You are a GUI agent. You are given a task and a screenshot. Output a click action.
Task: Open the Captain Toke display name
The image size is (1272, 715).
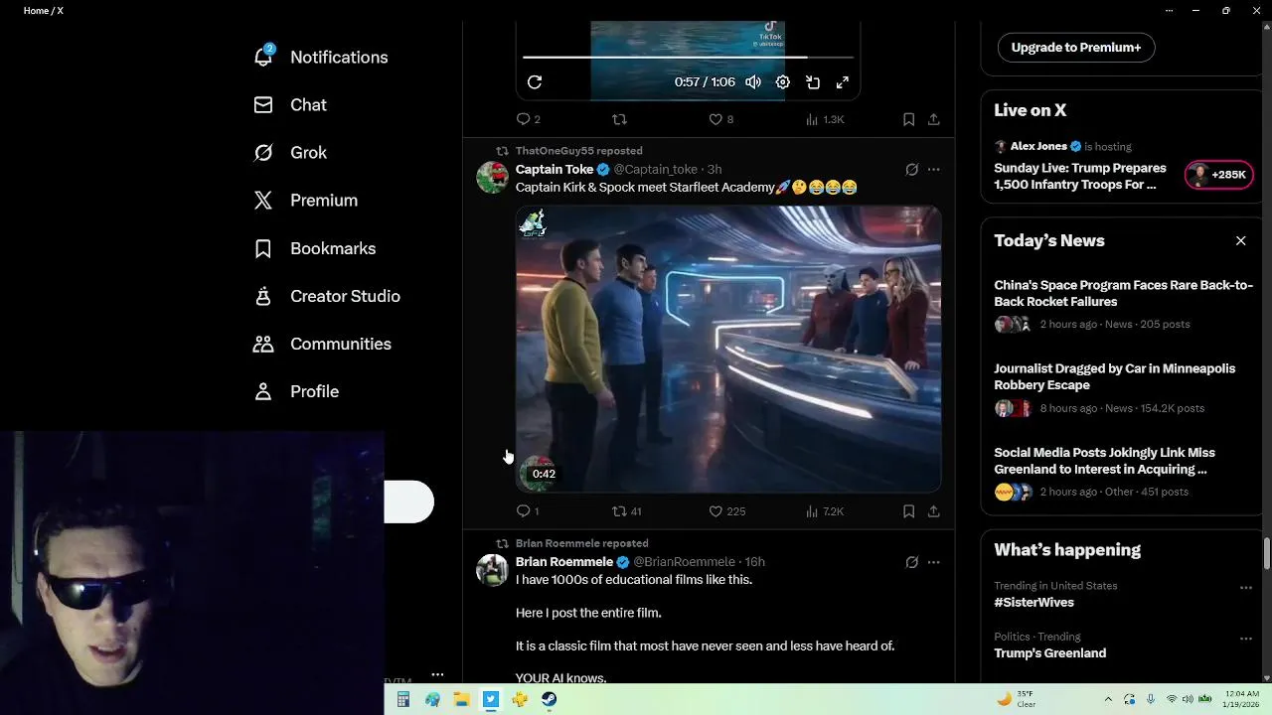554,170
